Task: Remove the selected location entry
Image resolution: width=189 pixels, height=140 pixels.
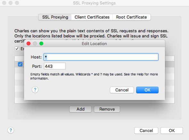Action: click(x=107, y=109)
